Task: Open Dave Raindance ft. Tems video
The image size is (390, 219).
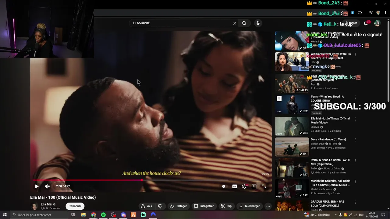Action: 292,147
